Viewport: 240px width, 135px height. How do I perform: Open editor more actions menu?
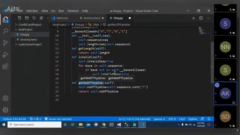pos(208,18)
